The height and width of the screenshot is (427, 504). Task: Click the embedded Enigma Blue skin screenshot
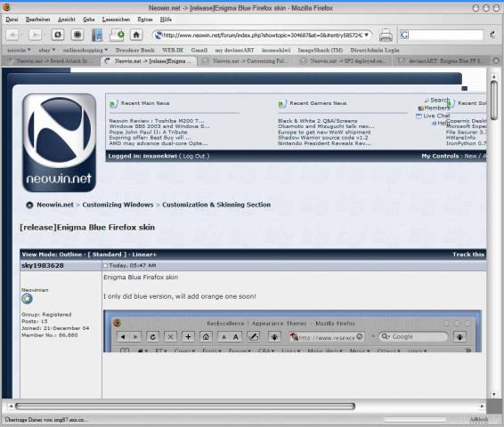pos(292,331)
